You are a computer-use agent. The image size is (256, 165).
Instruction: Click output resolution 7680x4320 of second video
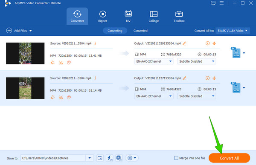tap(174, 89)
